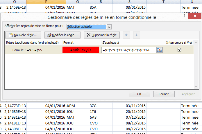Open the dialog help question mark

(184, 16)
